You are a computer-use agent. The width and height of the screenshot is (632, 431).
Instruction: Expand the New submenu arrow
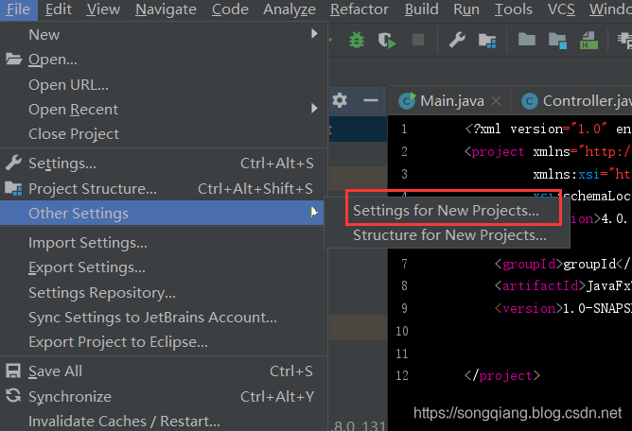click(x=314, y=34)
